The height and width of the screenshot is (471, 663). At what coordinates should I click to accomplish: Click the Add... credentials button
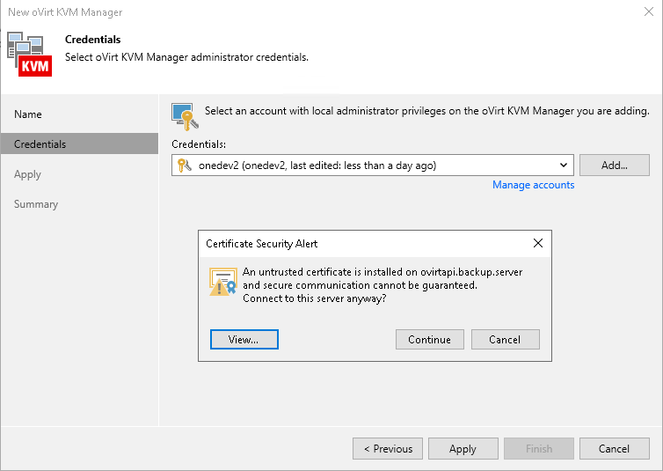tap(614, 166)
